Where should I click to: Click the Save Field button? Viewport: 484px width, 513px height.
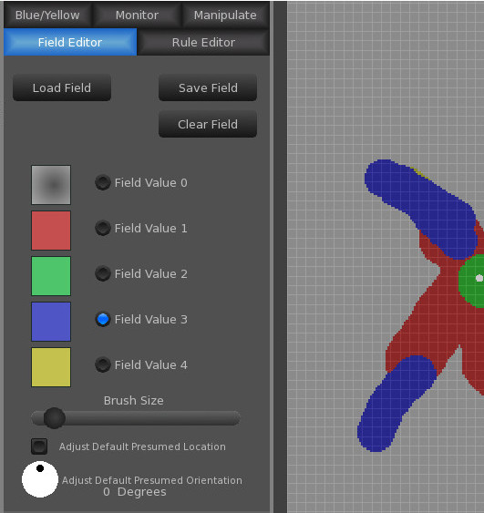point(208,87)
